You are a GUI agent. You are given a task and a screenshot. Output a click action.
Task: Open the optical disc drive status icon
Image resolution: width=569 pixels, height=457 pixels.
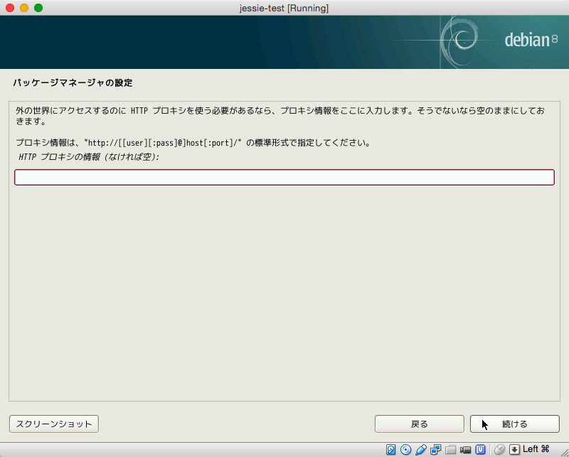coord(405,449)
